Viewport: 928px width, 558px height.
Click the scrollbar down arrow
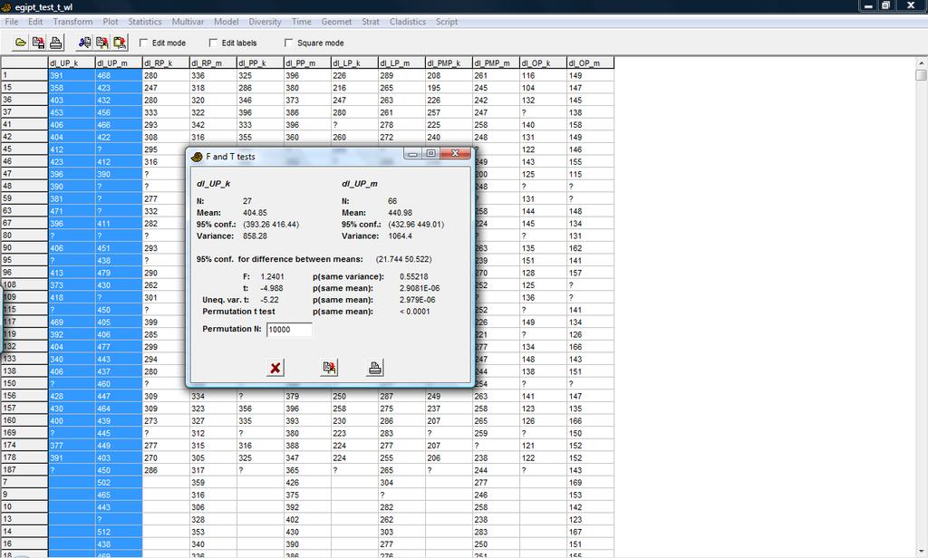pos(921,552)
